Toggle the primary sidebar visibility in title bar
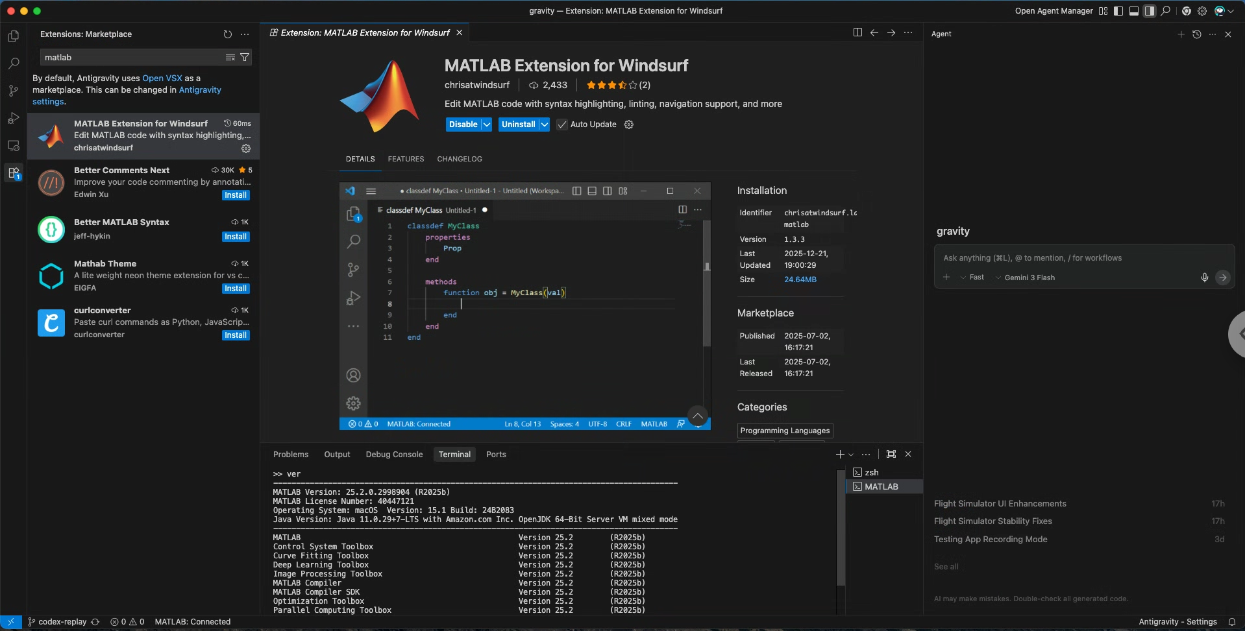 point(1118,11)
